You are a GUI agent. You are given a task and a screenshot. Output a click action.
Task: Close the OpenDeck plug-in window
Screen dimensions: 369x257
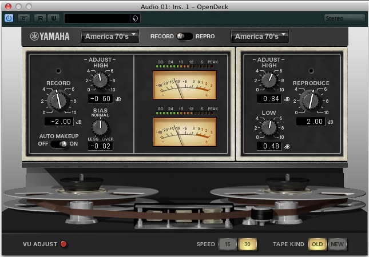coord(8,7)
